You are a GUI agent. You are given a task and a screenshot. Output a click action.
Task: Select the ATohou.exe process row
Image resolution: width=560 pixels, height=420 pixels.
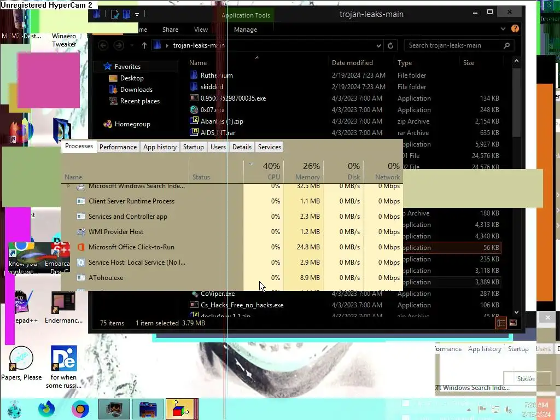(232, 277)
